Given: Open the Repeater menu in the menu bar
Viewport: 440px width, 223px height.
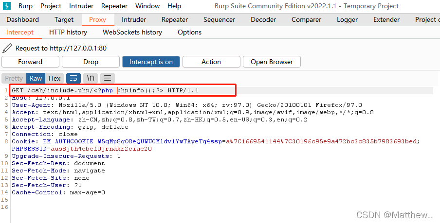Looking at the screenshot, I should point(114,6).
